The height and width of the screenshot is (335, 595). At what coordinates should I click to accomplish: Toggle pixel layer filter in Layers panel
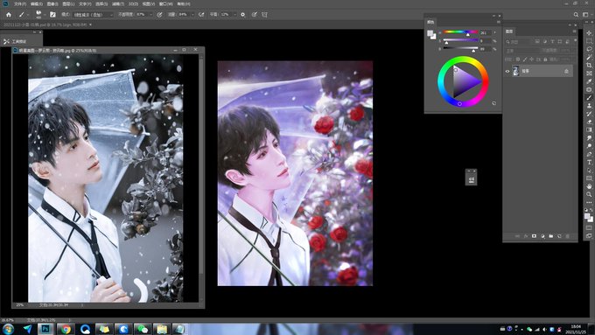click(537, 41)
